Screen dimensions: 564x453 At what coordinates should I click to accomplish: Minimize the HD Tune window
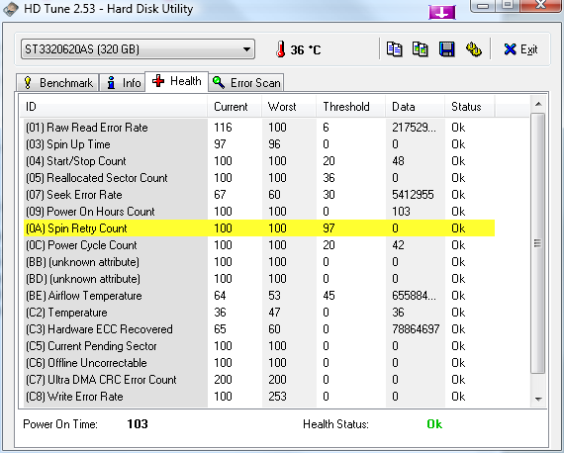[x=483, y=6]
